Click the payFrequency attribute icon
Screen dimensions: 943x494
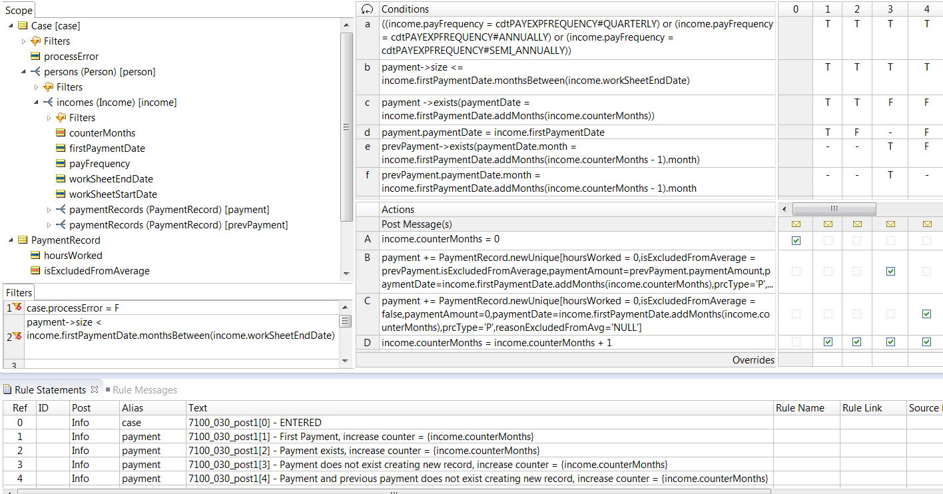(61, 164)
